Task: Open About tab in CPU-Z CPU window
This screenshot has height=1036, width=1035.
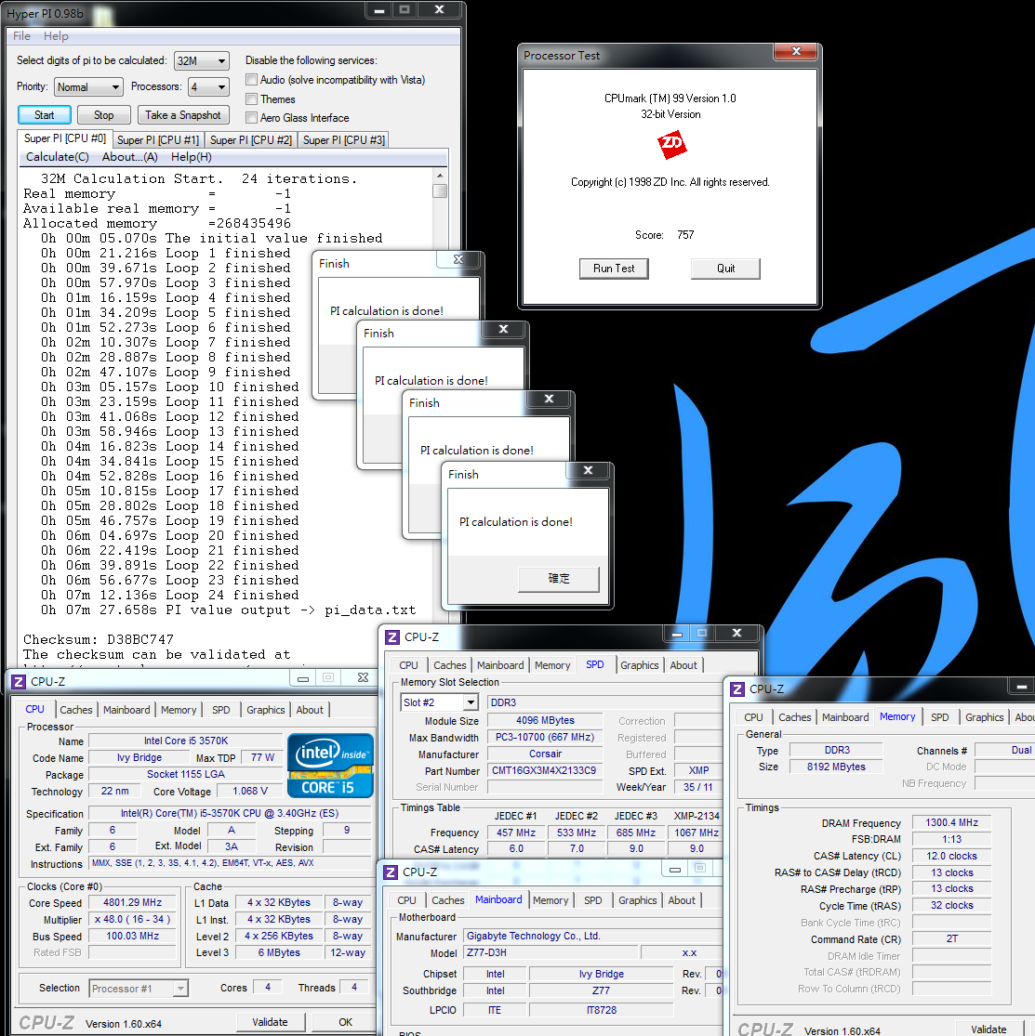Action: [x=310, y=710]
